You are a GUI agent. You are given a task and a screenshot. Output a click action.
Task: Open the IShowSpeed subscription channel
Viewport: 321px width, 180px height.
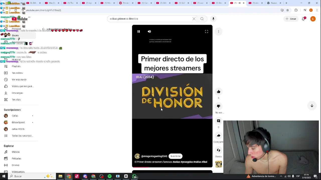[x=18, y=122]
